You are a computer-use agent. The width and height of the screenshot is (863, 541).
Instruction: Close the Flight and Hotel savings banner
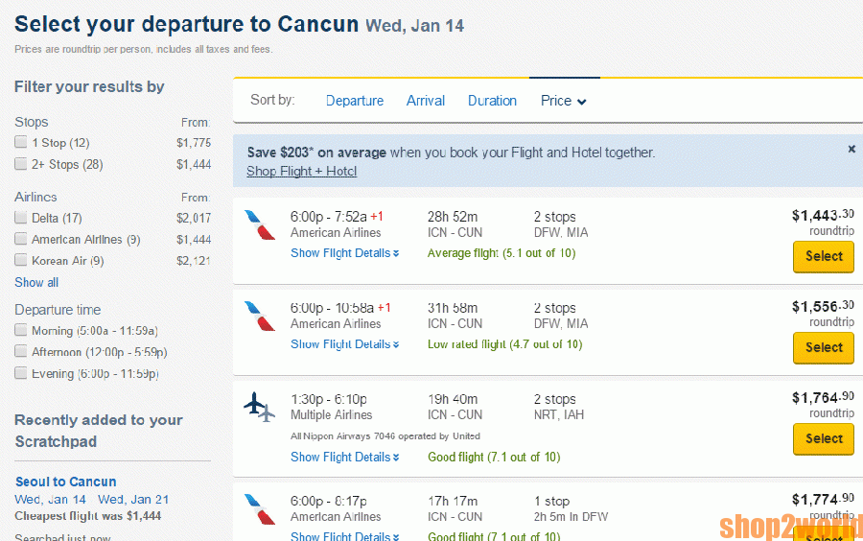[851, 150]
